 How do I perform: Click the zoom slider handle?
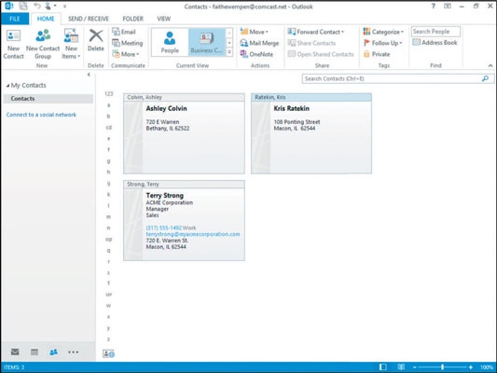coord(443,367)
